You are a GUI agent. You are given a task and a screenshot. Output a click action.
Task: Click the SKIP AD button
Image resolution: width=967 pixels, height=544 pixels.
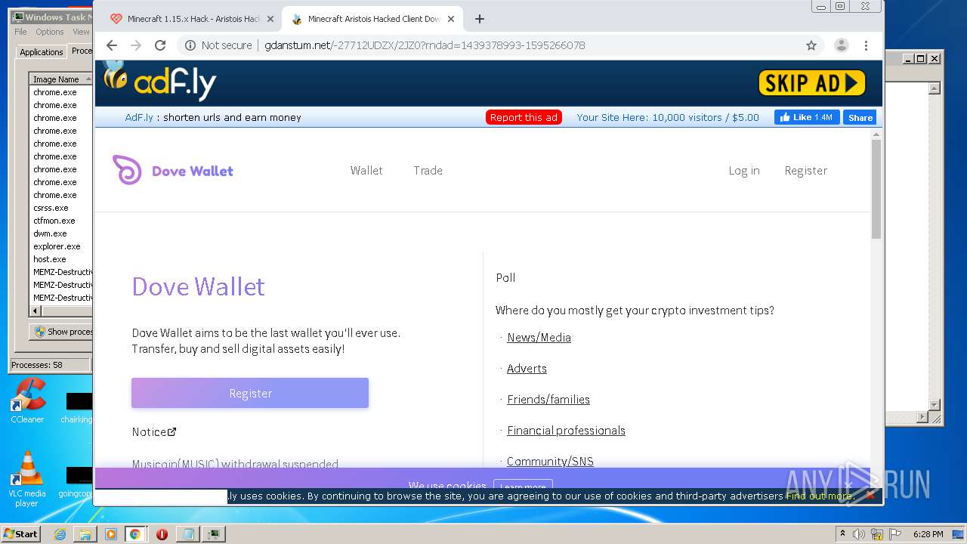coord(811,83)
